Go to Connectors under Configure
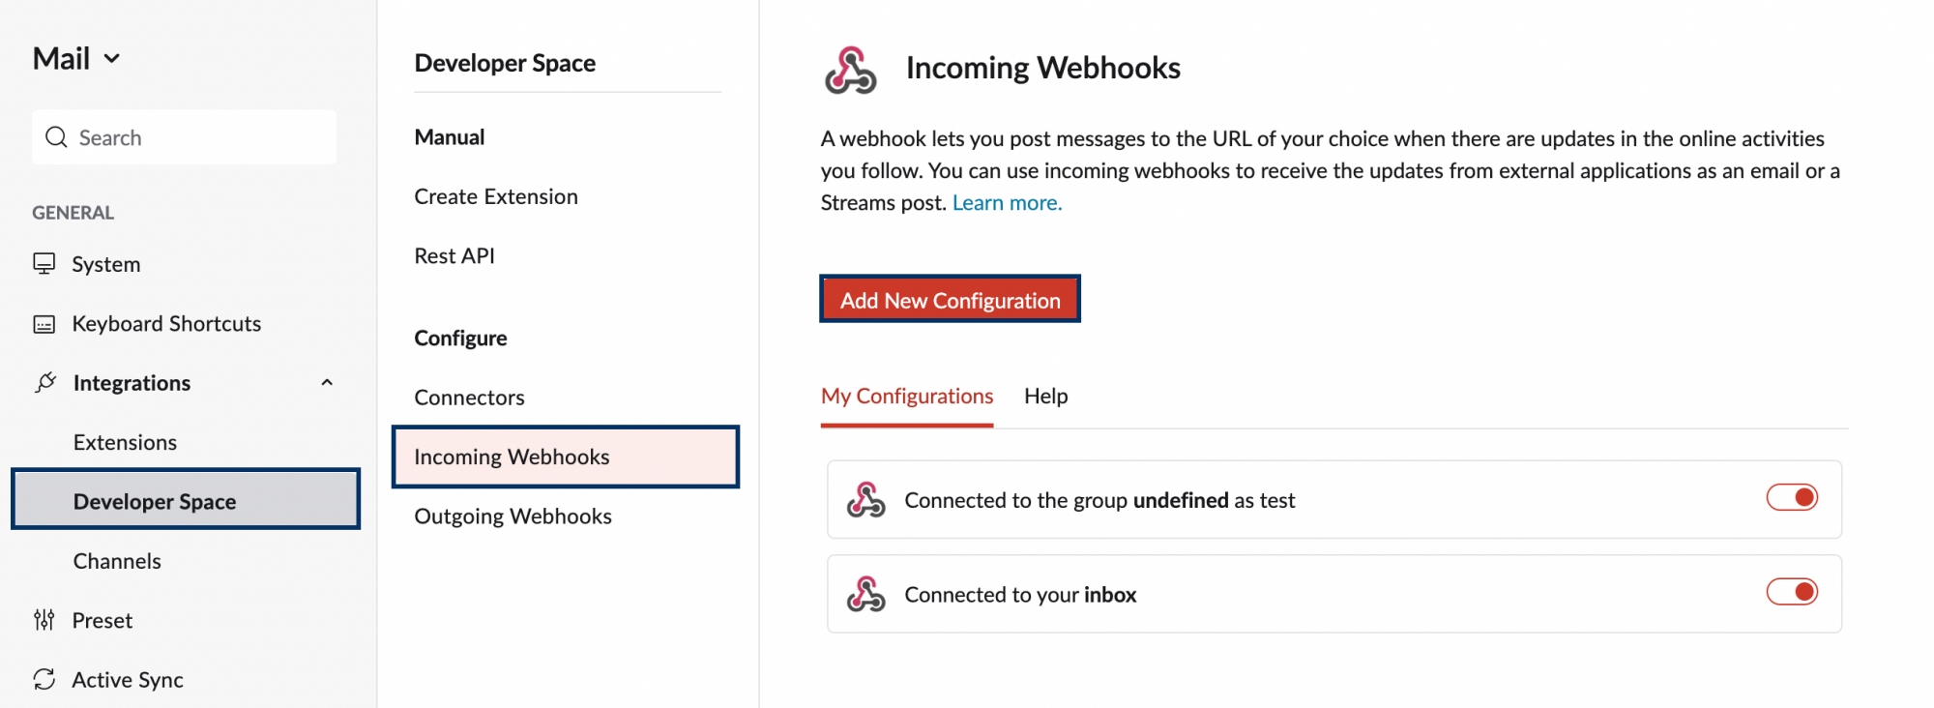 click(x=469, y=398)
